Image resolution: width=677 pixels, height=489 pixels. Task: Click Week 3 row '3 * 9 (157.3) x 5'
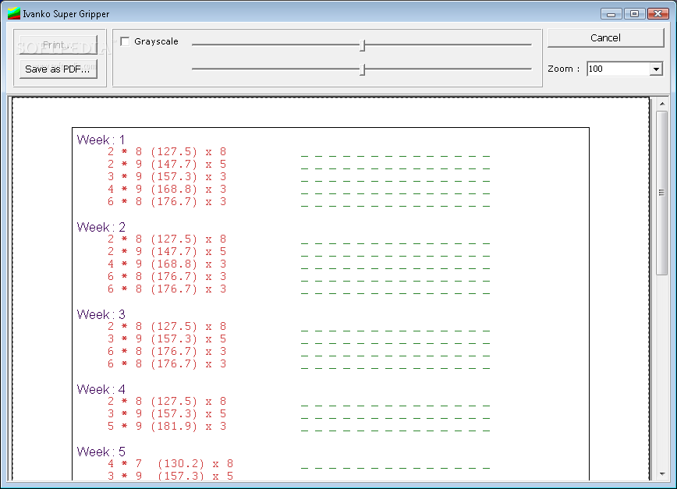(x=167, y=338)
